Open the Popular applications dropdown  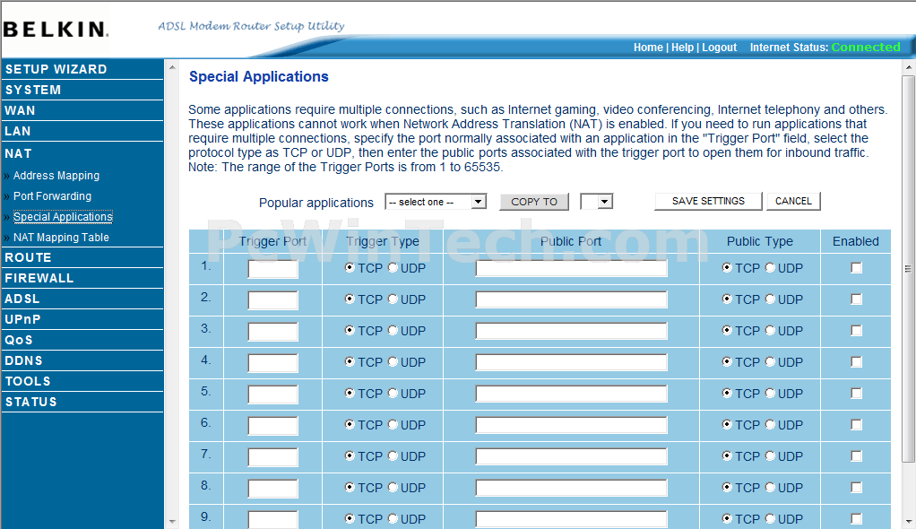[436, 202]
